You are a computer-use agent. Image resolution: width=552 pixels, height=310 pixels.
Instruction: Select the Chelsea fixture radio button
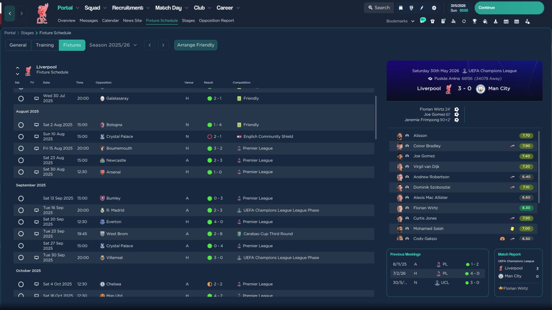pyautogui.click(x=21, y=284)
